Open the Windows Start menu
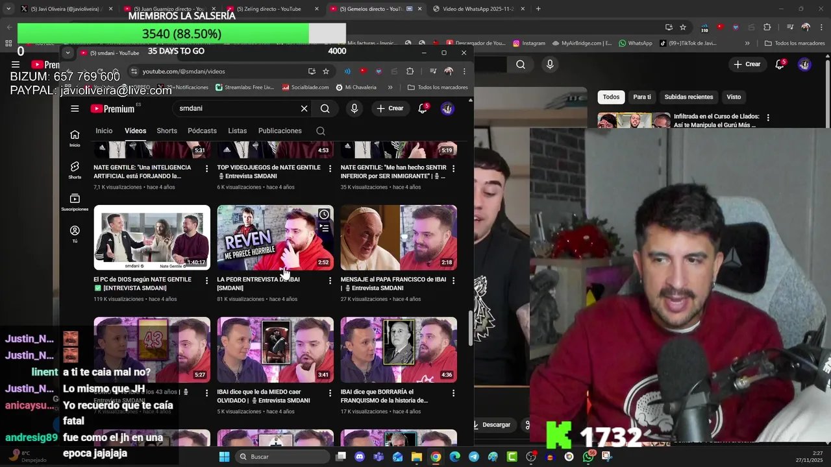Image resolution: width=831 pixels, height=467 pixels. tap(224, 457)
